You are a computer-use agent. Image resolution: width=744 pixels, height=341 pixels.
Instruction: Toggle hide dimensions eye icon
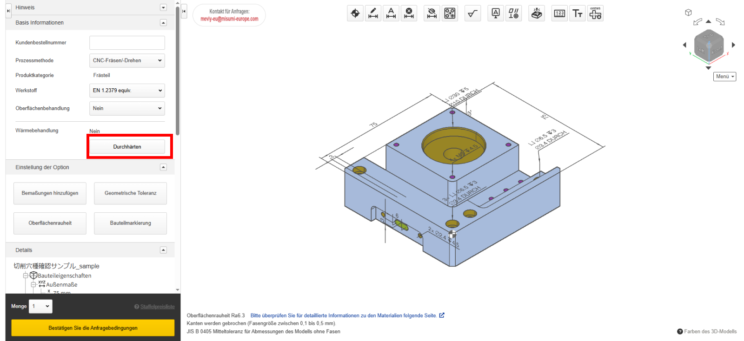pyautogui.click(x=432, y=13)
